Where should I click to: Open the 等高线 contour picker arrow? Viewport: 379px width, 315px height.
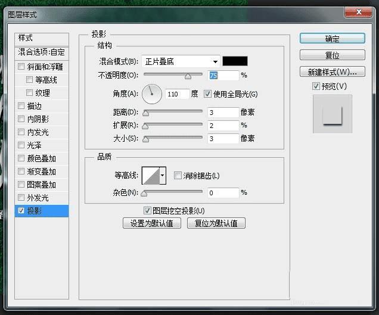pos(163,176)
